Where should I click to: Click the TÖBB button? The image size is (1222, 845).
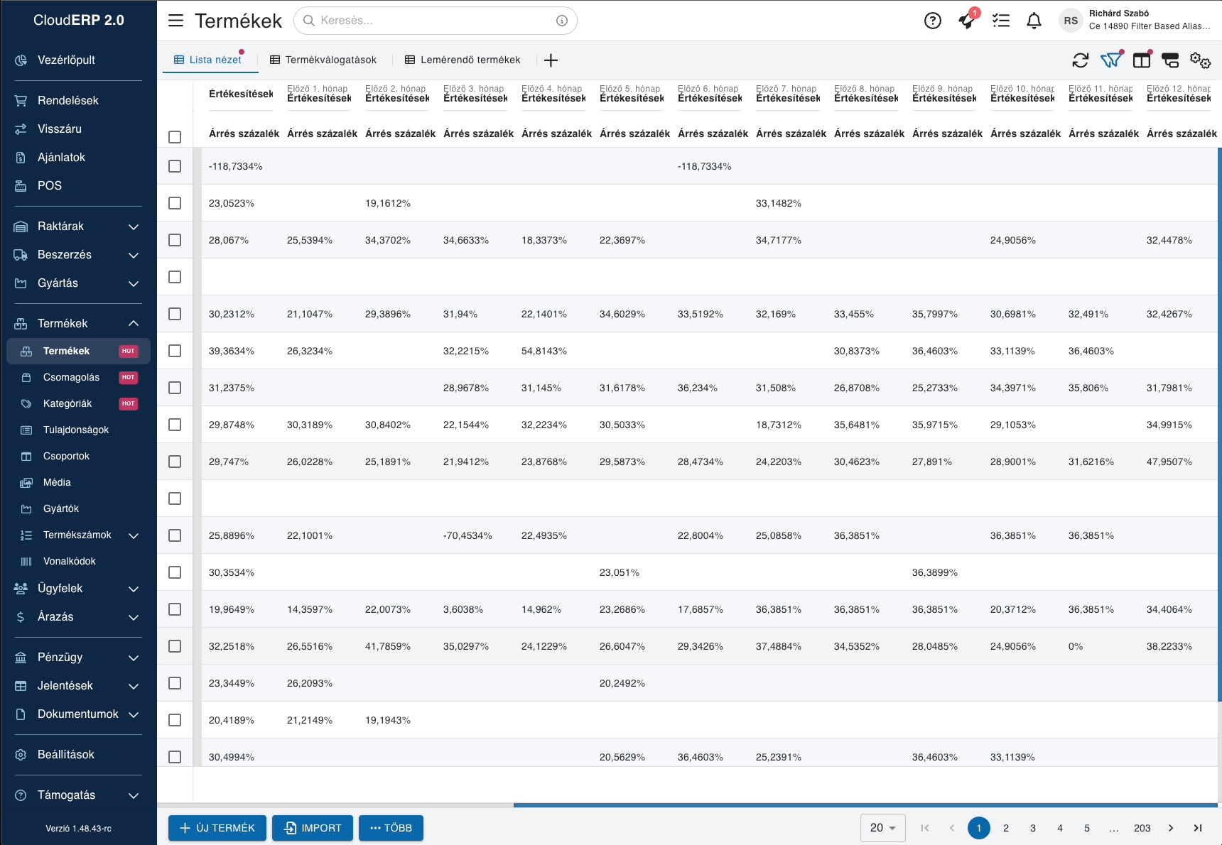coord(391,828)
